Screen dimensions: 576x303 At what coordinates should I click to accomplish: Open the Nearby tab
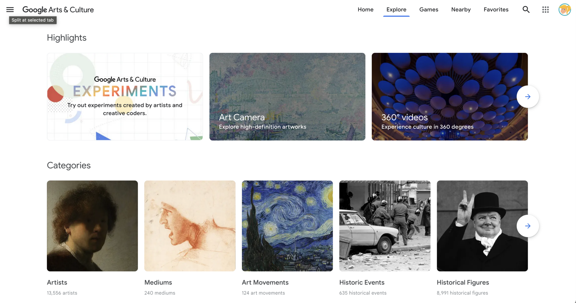[461, 10]
